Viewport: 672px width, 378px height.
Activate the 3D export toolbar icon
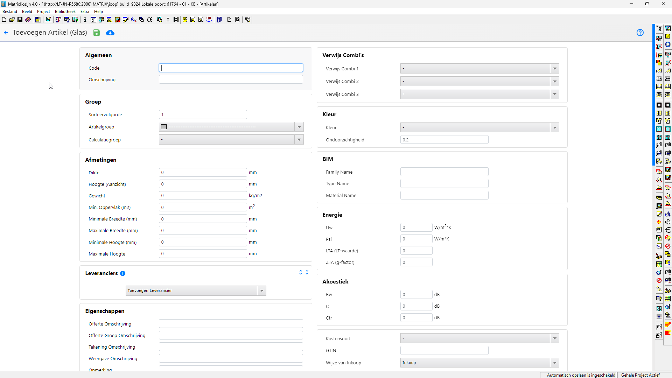click(x=209, y=20)
